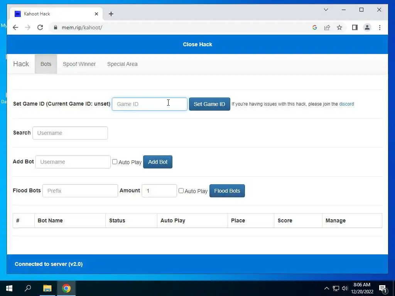Select the Kahoot Hack browser tab
The height and width of the screenshot is (296, 395).
[x=56, y=14]
